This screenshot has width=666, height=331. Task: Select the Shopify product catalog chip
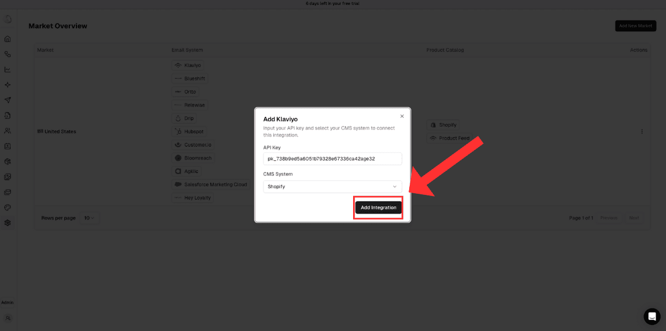[x=443, y=125]
